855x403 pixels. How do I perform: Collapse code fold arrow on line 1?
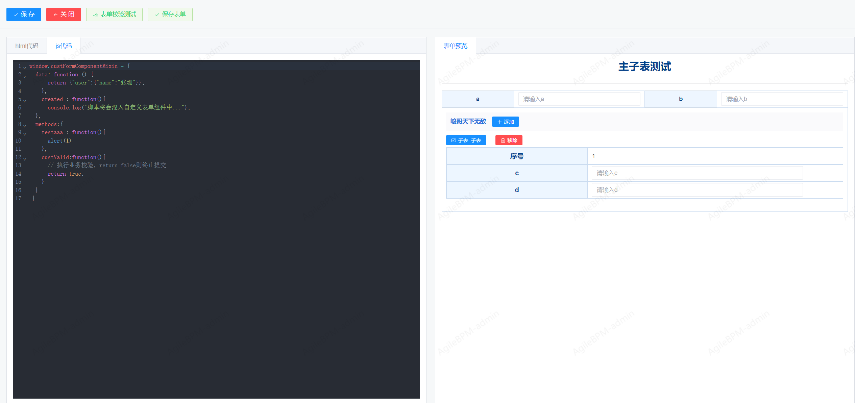25,68
